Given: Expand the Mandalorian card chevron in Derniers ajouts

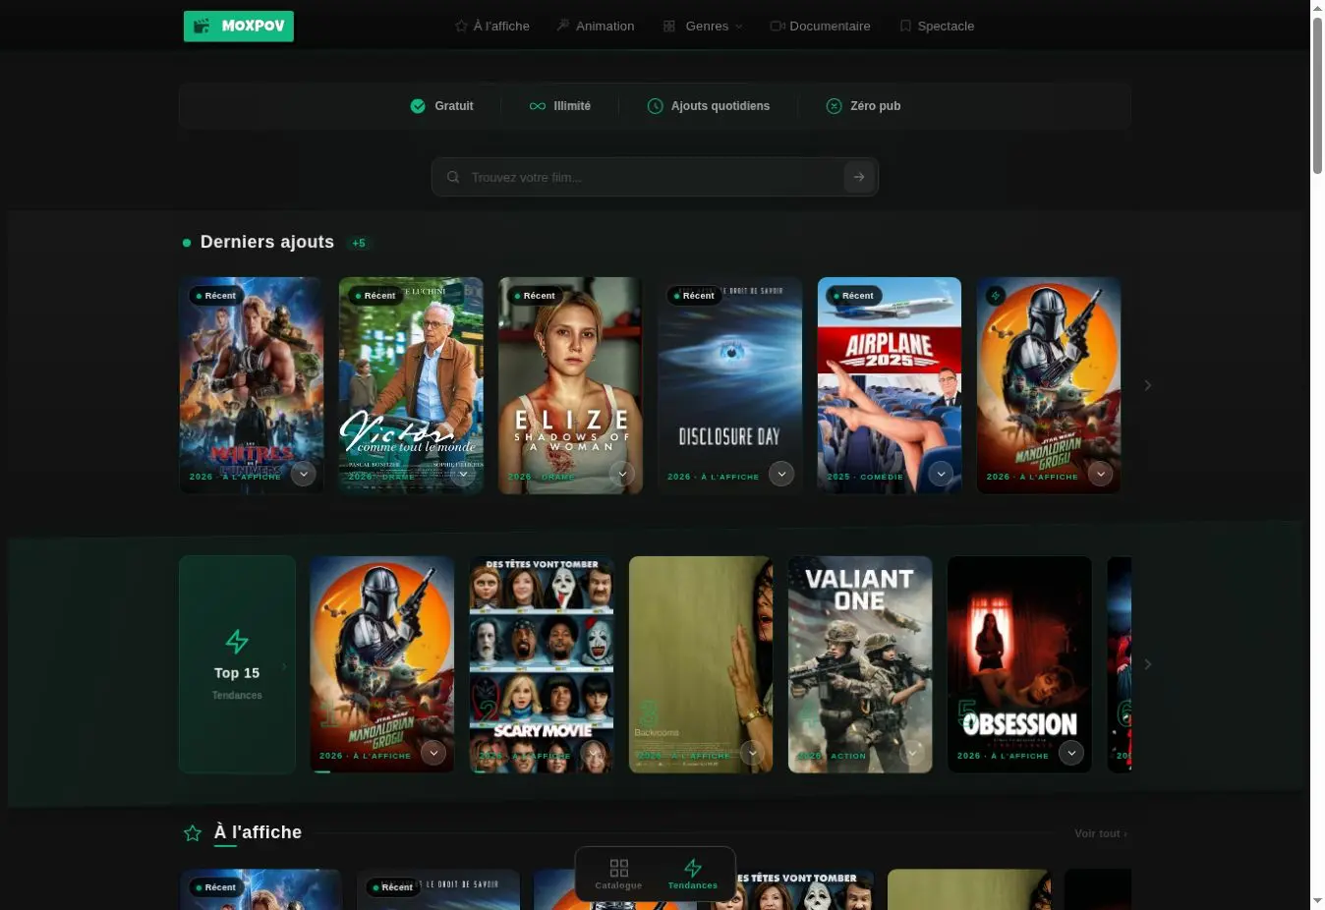Looking at the screenshot, I should click(1100, 474).
